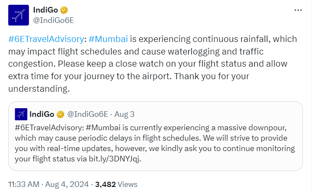
Task: Open the blue #Mumbai hashtag link
Action: tap(108, 39)
